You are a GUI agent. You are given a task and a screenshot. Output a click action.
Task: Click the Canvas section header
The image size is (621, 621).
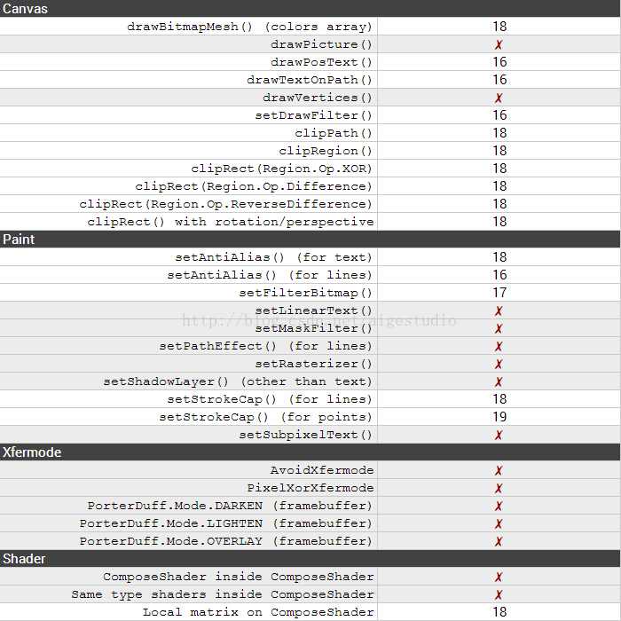coord(310,8)
